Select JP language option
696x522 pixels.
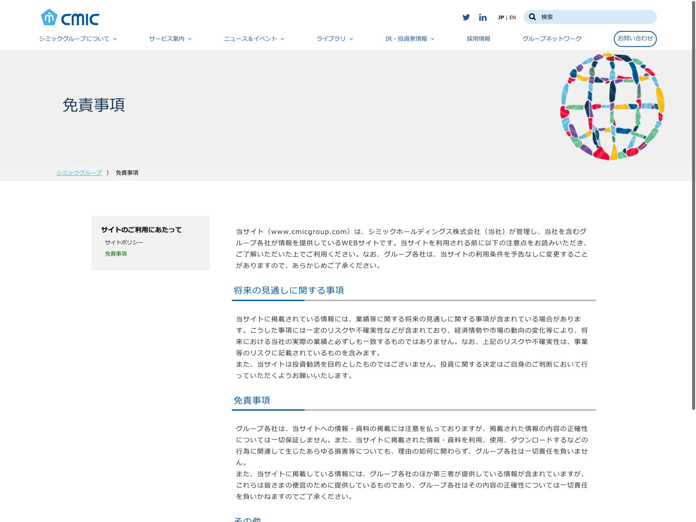point(501,17)
